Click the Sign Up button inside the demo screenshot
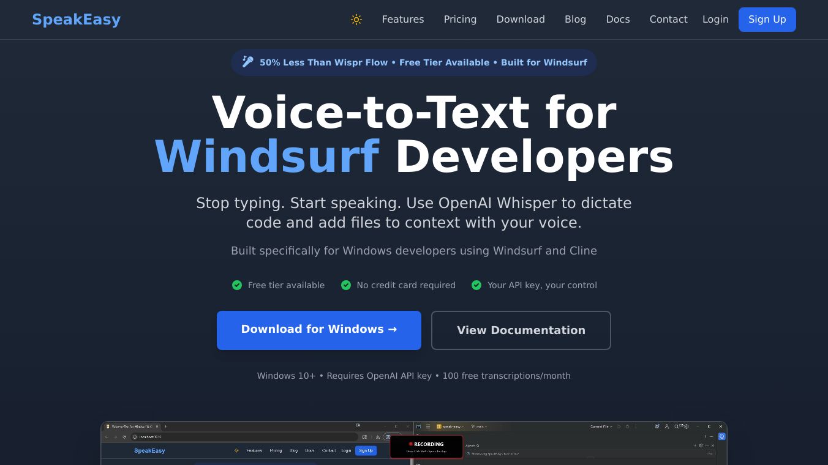This screenshot has height=465, width=828. [366, 451]
